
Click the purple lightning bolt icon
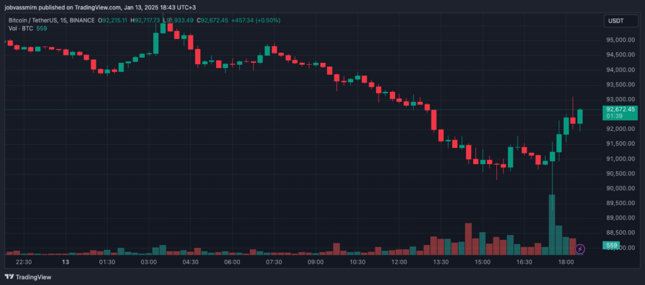coord(580,249)
